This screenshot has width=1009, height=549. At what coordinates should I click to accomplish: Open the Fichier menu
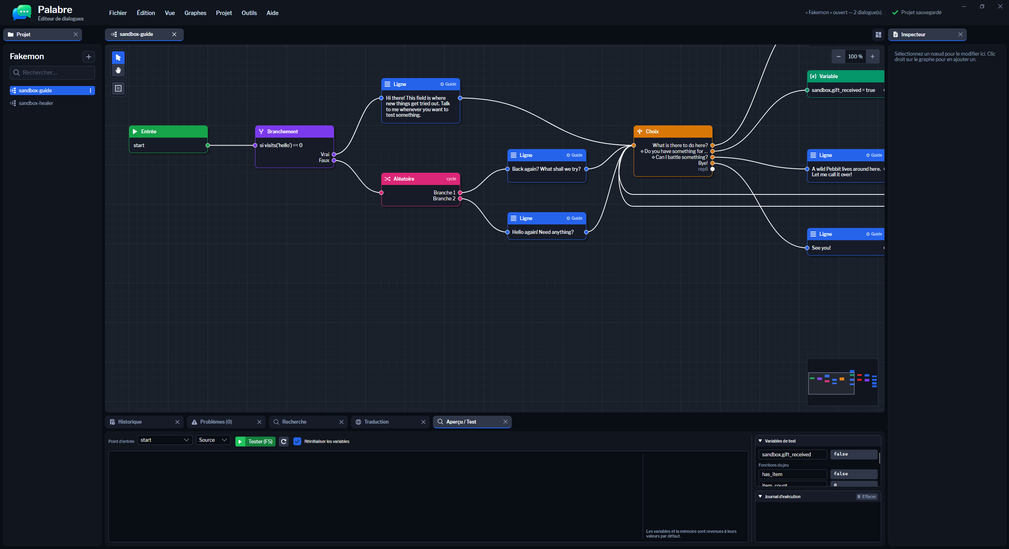[118, 13]
